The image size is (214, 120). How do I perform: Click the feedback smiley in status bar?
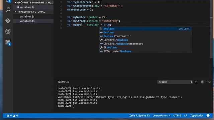point(208,116)
